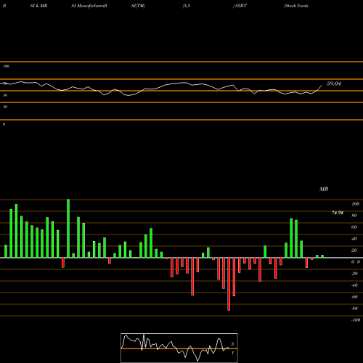Click the SYBT ticker text in header
The height and width of the screenshot is (363, 363).
point(241,6)
